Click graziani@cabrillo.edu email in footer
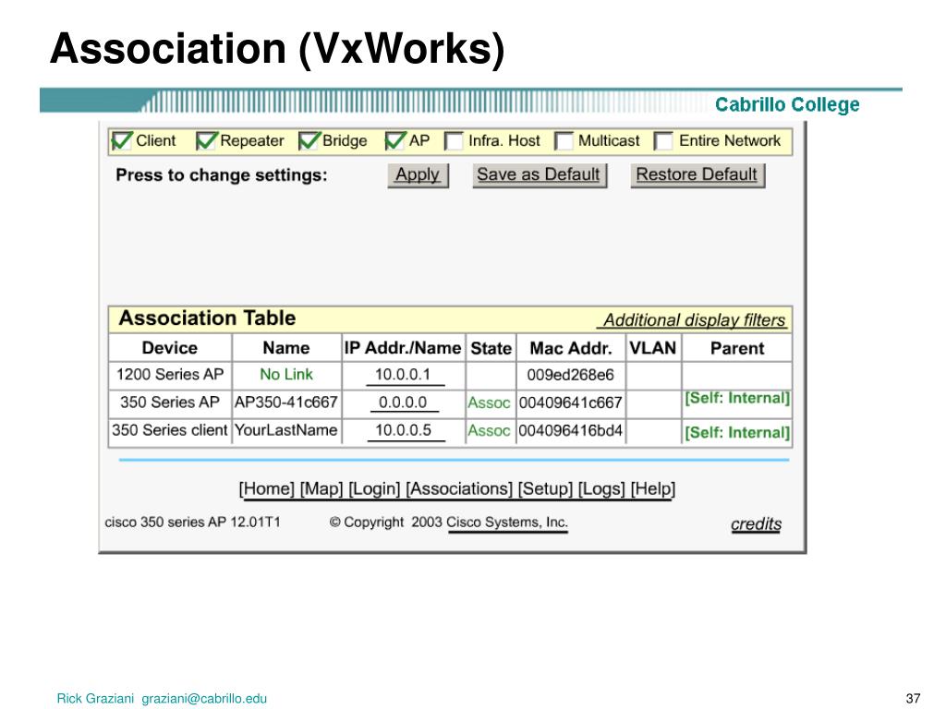Image resolution: width=946 pixels, height=709 pixels. (204, 699)
